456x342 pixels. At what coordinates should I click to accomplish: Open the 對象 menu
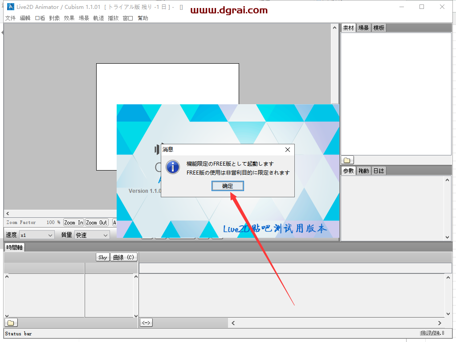click(54, 18)
